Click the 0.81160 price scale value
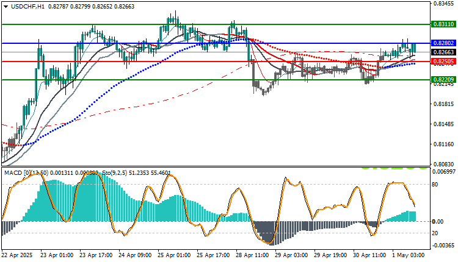This screenshot has width=458, height=262. click(444, 144)
